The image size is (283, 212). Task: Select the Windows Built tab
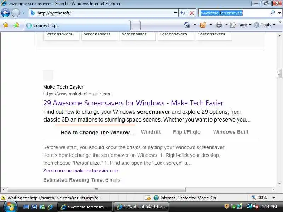tap(231, 132)
